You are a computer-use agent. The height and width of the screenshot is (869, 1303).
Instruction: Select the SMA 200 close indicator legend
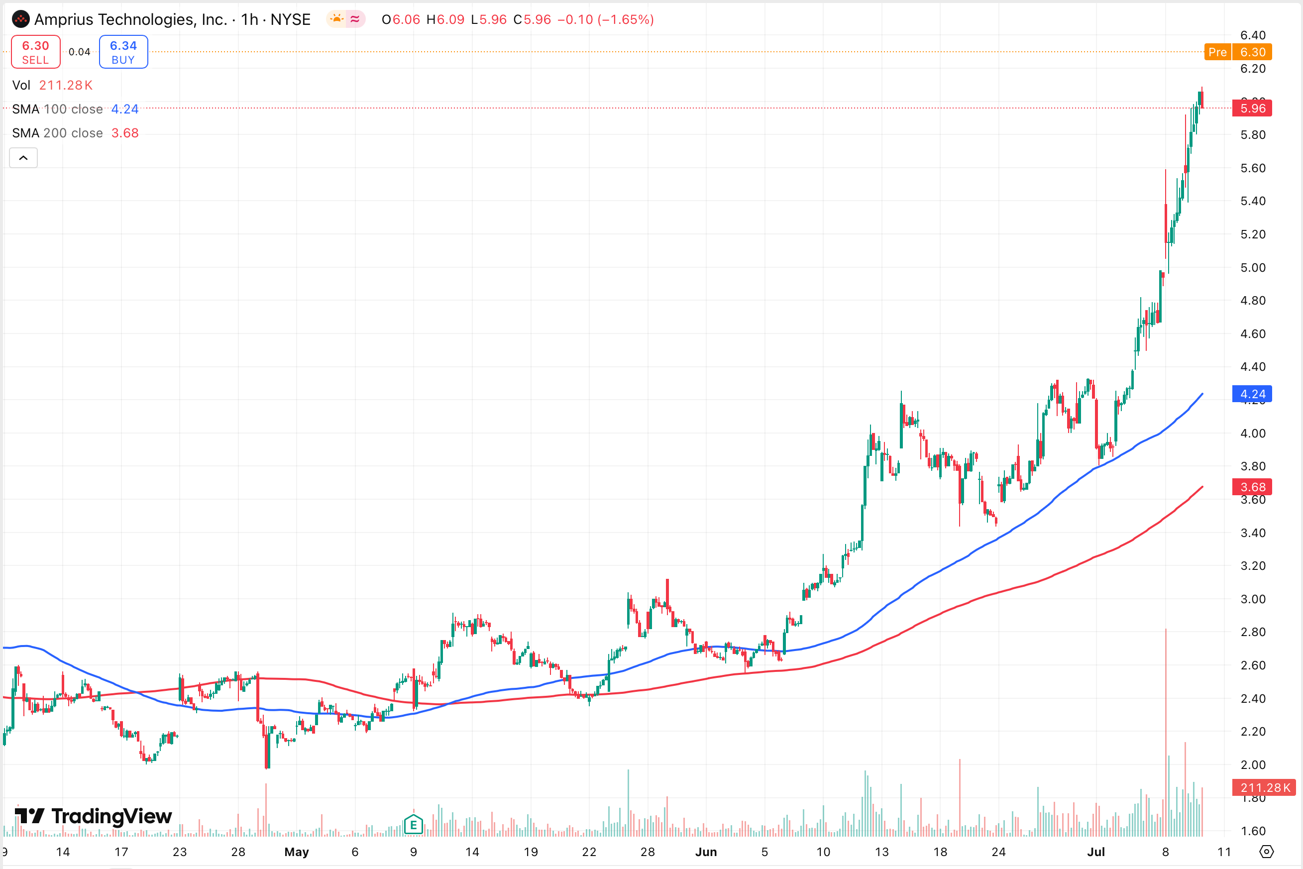[58, 133]
